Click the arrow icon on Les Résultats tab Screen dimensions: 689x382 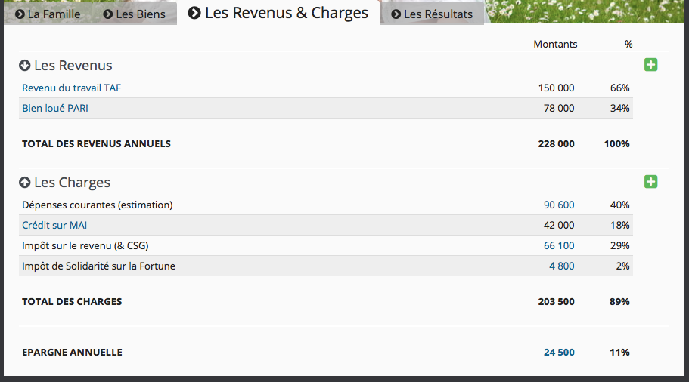(396, 14)
